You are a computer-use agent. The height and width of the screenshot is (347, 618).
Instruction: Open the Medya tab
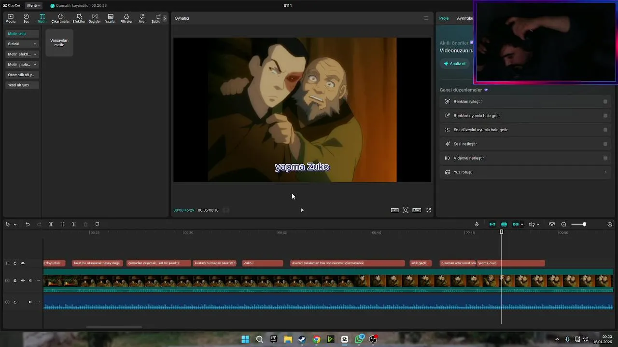[x=10, y=18]
